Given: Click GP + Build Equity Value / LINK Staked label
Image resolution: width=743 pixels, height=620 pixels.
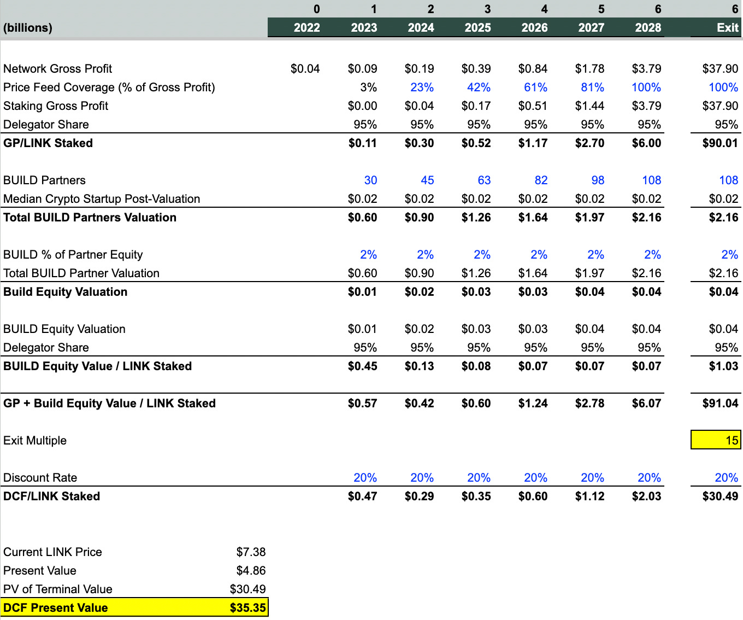Looking at the screenshot, I should coord(109,403).
